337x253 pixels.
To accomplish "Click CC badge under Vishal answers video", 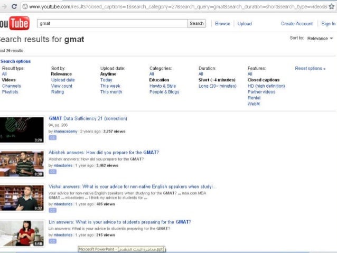I will click(x=52, y=210).
